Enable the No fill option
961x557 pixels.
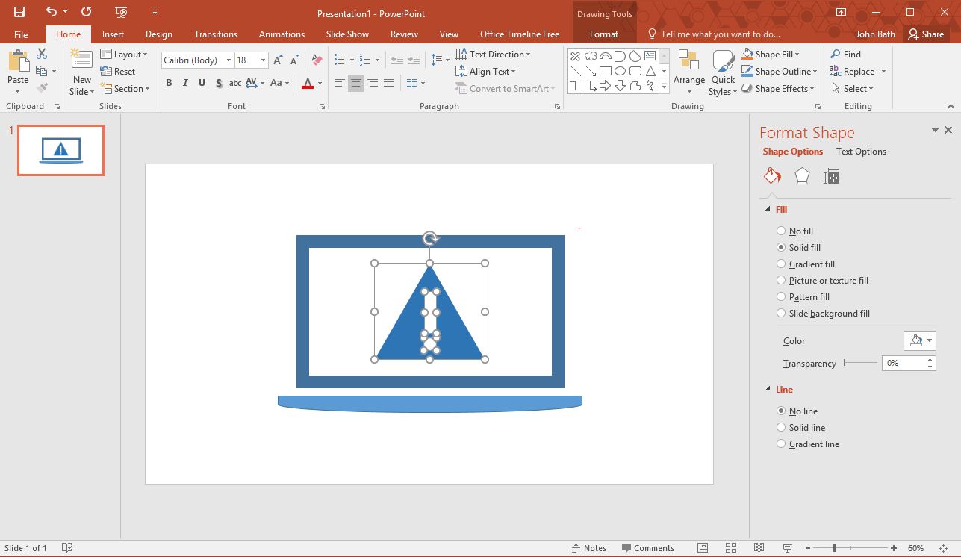tap(782, 231)
